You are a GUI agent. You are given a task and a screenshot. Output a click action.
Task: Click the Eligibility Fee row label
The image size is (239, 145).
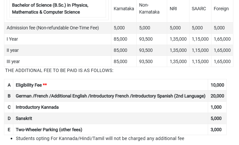29,85
